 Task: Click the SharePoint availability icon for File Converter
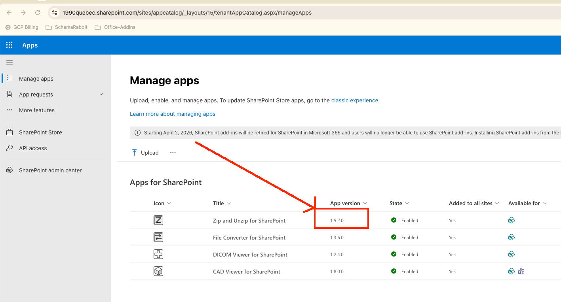coord(512,237)
